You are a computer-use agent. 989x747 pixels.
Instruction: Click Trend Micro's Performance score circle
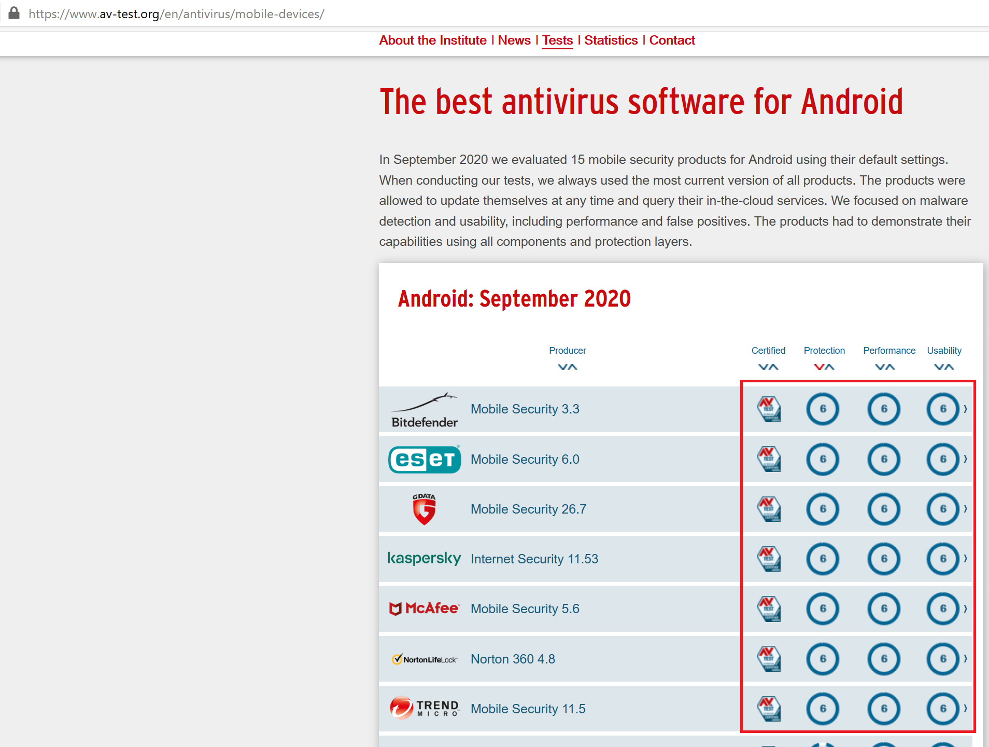coord(884,709)
